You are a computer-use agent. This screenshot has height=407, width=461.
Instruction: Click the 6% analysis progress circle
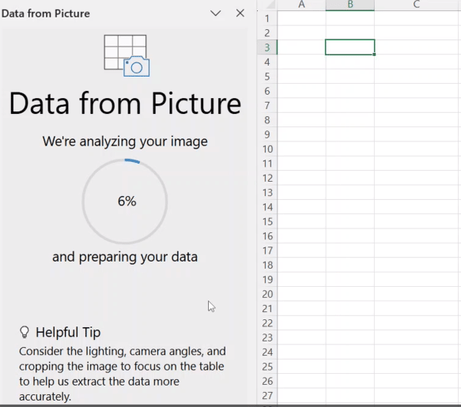(x=125, y=202)
